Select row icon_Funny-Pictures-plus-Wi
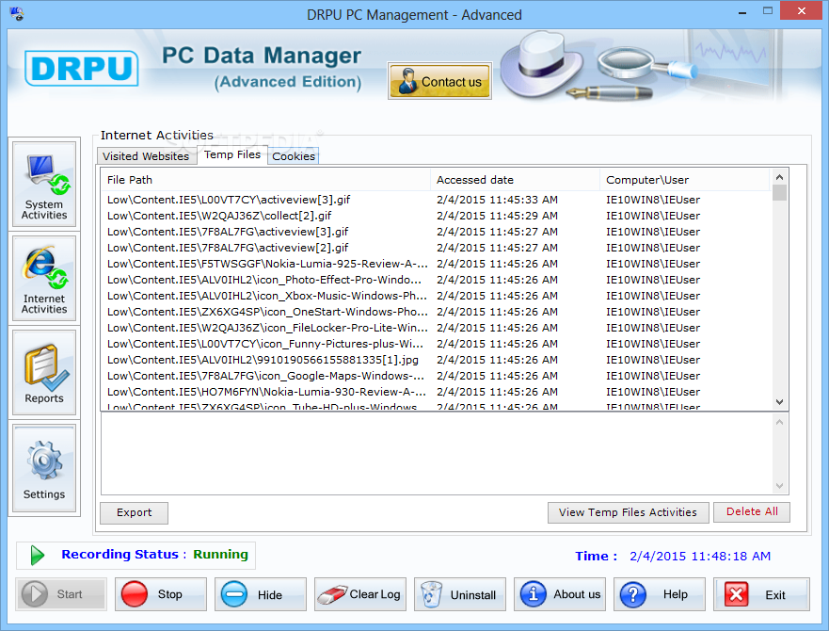The image size is (829, 631). pos(436,344)
